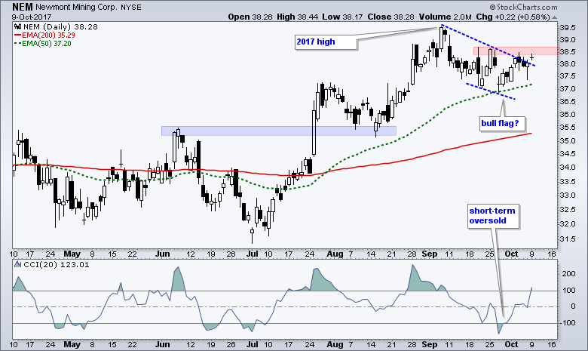Click the CCI(20) 123.01 indicator label

[x=57, y=265]
